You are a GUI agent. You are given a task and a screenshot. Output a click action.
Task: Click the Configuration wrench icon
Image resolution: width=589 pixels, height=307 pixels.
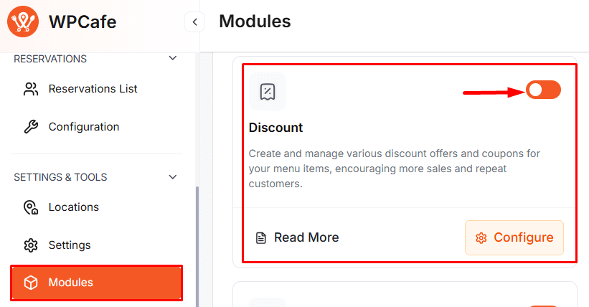(x=31, y=127)
